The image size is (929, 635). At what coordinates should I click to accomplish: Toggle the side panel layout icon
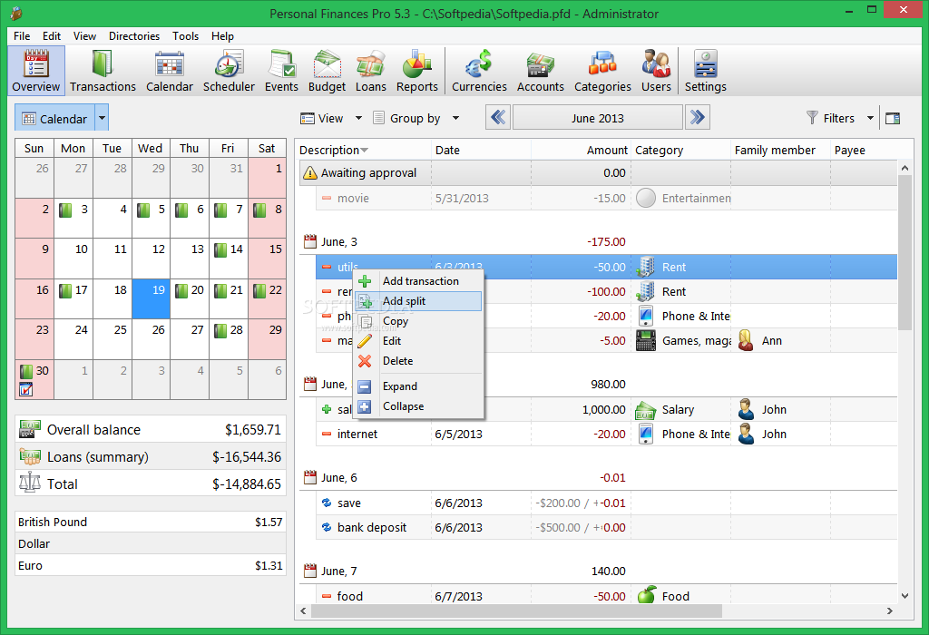tap(893, 119)
